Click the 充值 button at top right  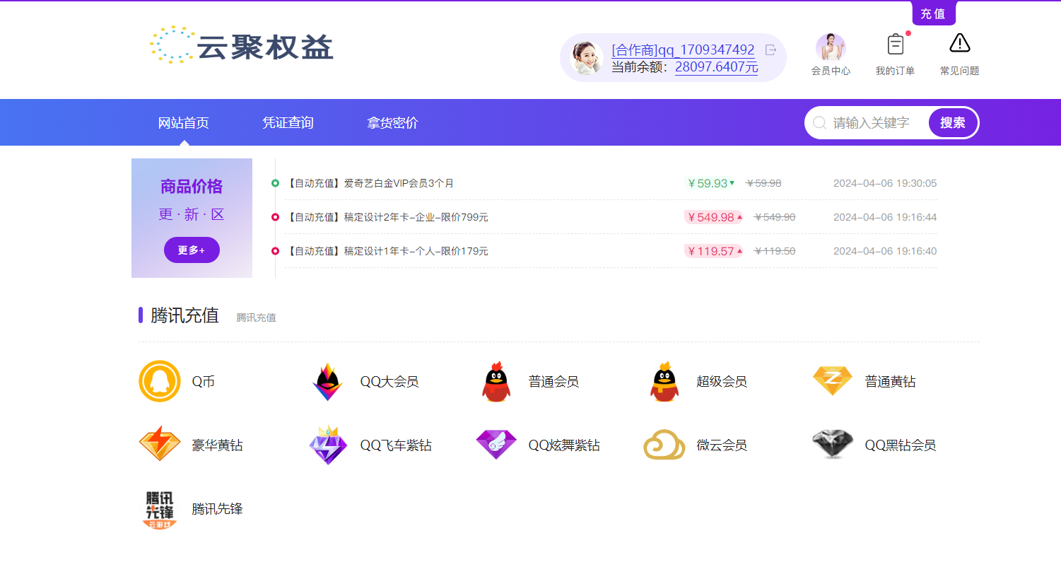click(x=933, y=13)
